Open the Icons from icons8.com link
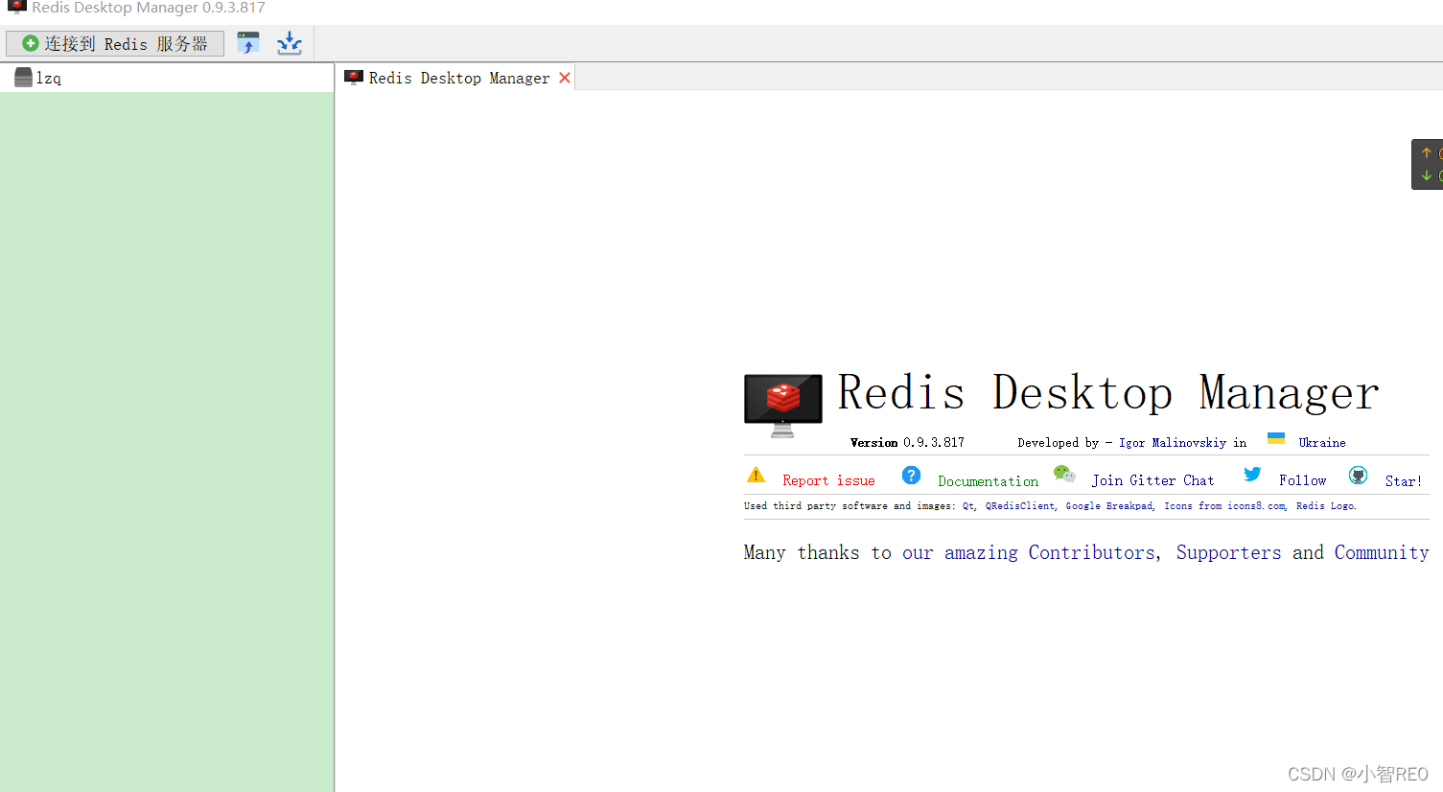This screenshot has width=1443, height=792. pos(1224,506)
